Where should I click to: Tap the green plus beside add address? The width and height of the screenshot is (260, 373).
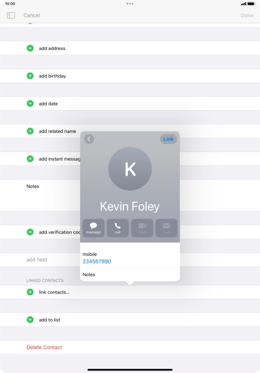(30, 48)
